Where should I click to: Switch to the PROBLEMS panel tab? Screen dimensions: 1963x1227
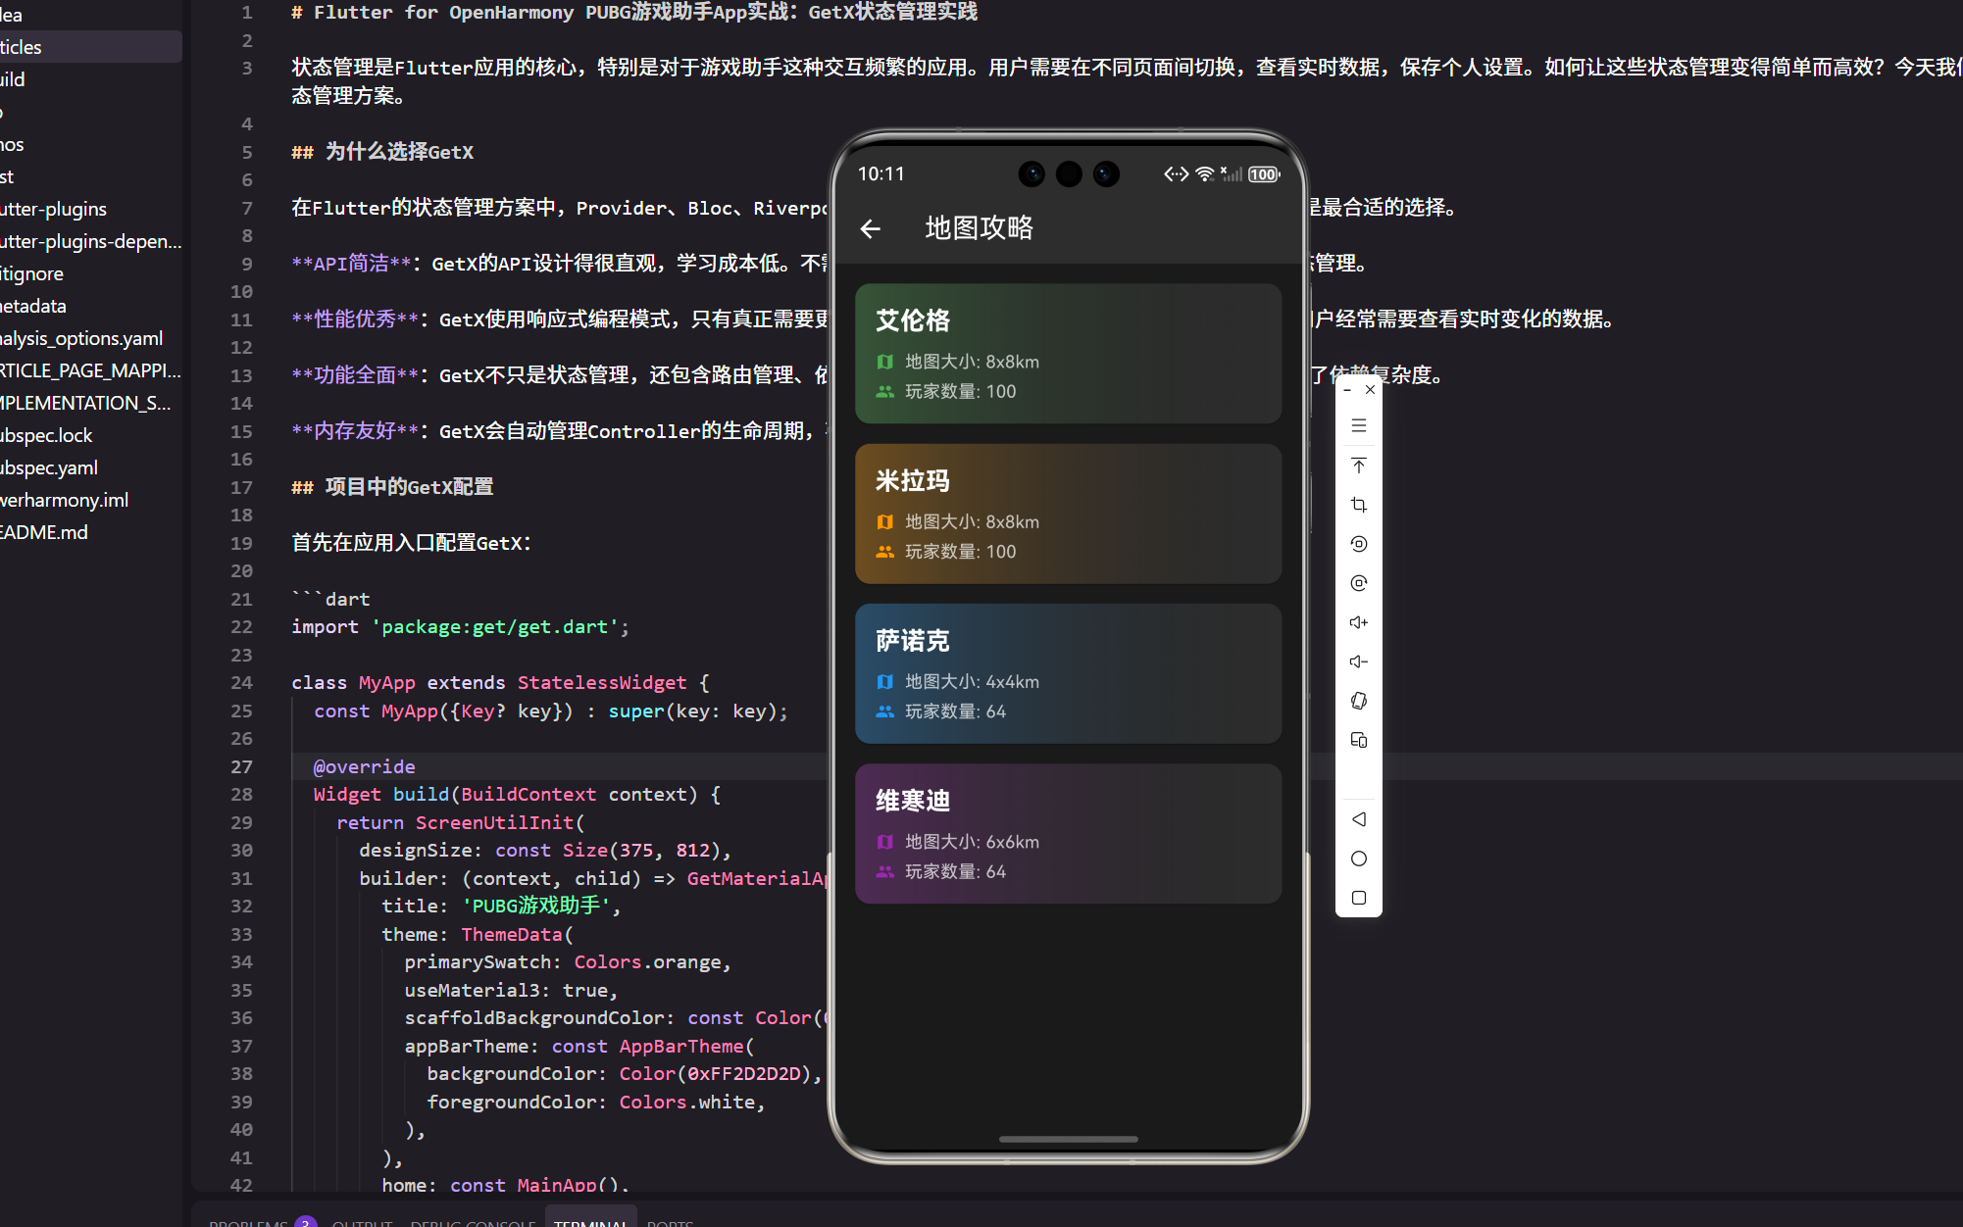pyautogui.click(x=248, y=1222)
